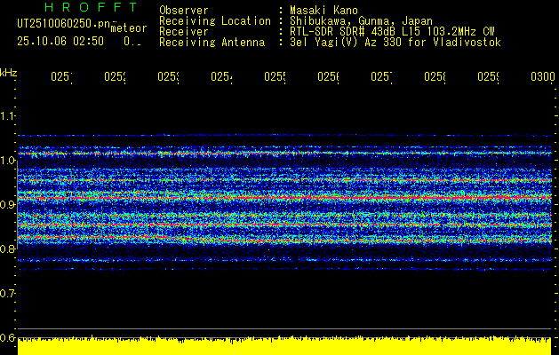Click the word meteor
Viewport: 559px width, 355px height.
click(129, 28)
